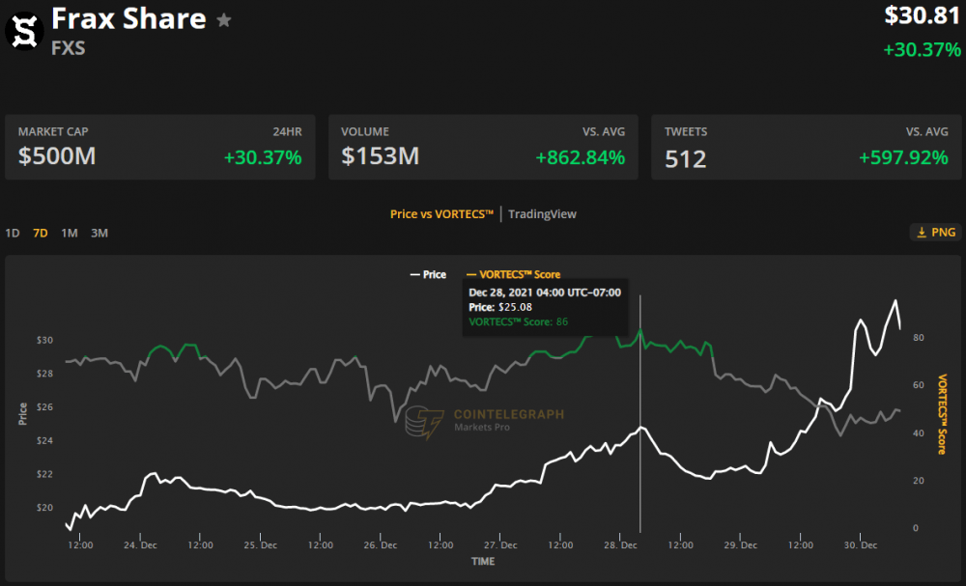The height and width of the screenshot is (586, 966).
Task: Click the tooltip Price: $25.08 line
Action: (x=500, y=307)
